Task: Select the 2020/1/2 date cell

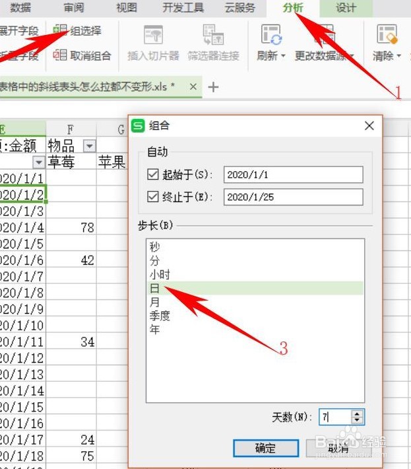Action: (x=22, y=195)
